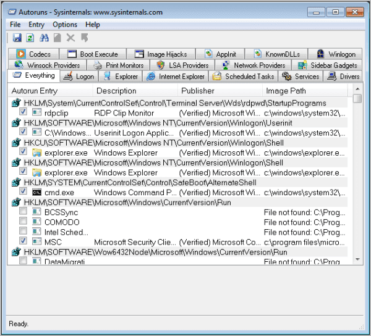The image size is (371, 336).
Task: Uncheck explorer.exe checkbox under HKLM Shell
Action: click(23, 171)
